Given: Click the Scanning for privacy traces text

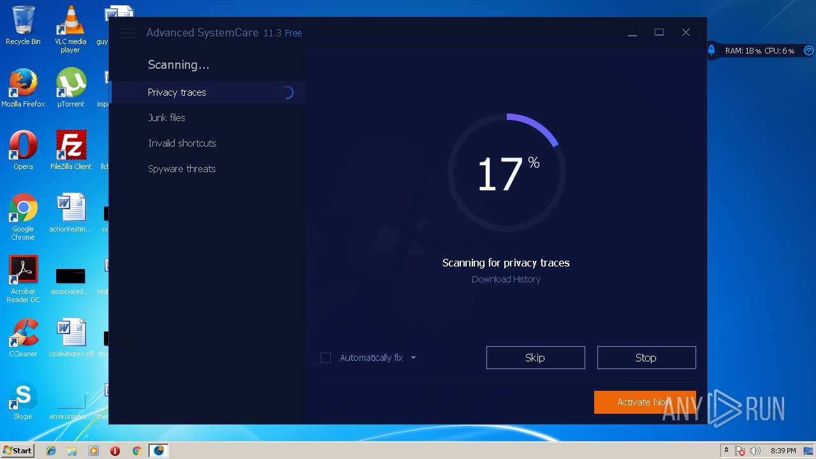Looking at the screenshot, I should pos(506,263).
